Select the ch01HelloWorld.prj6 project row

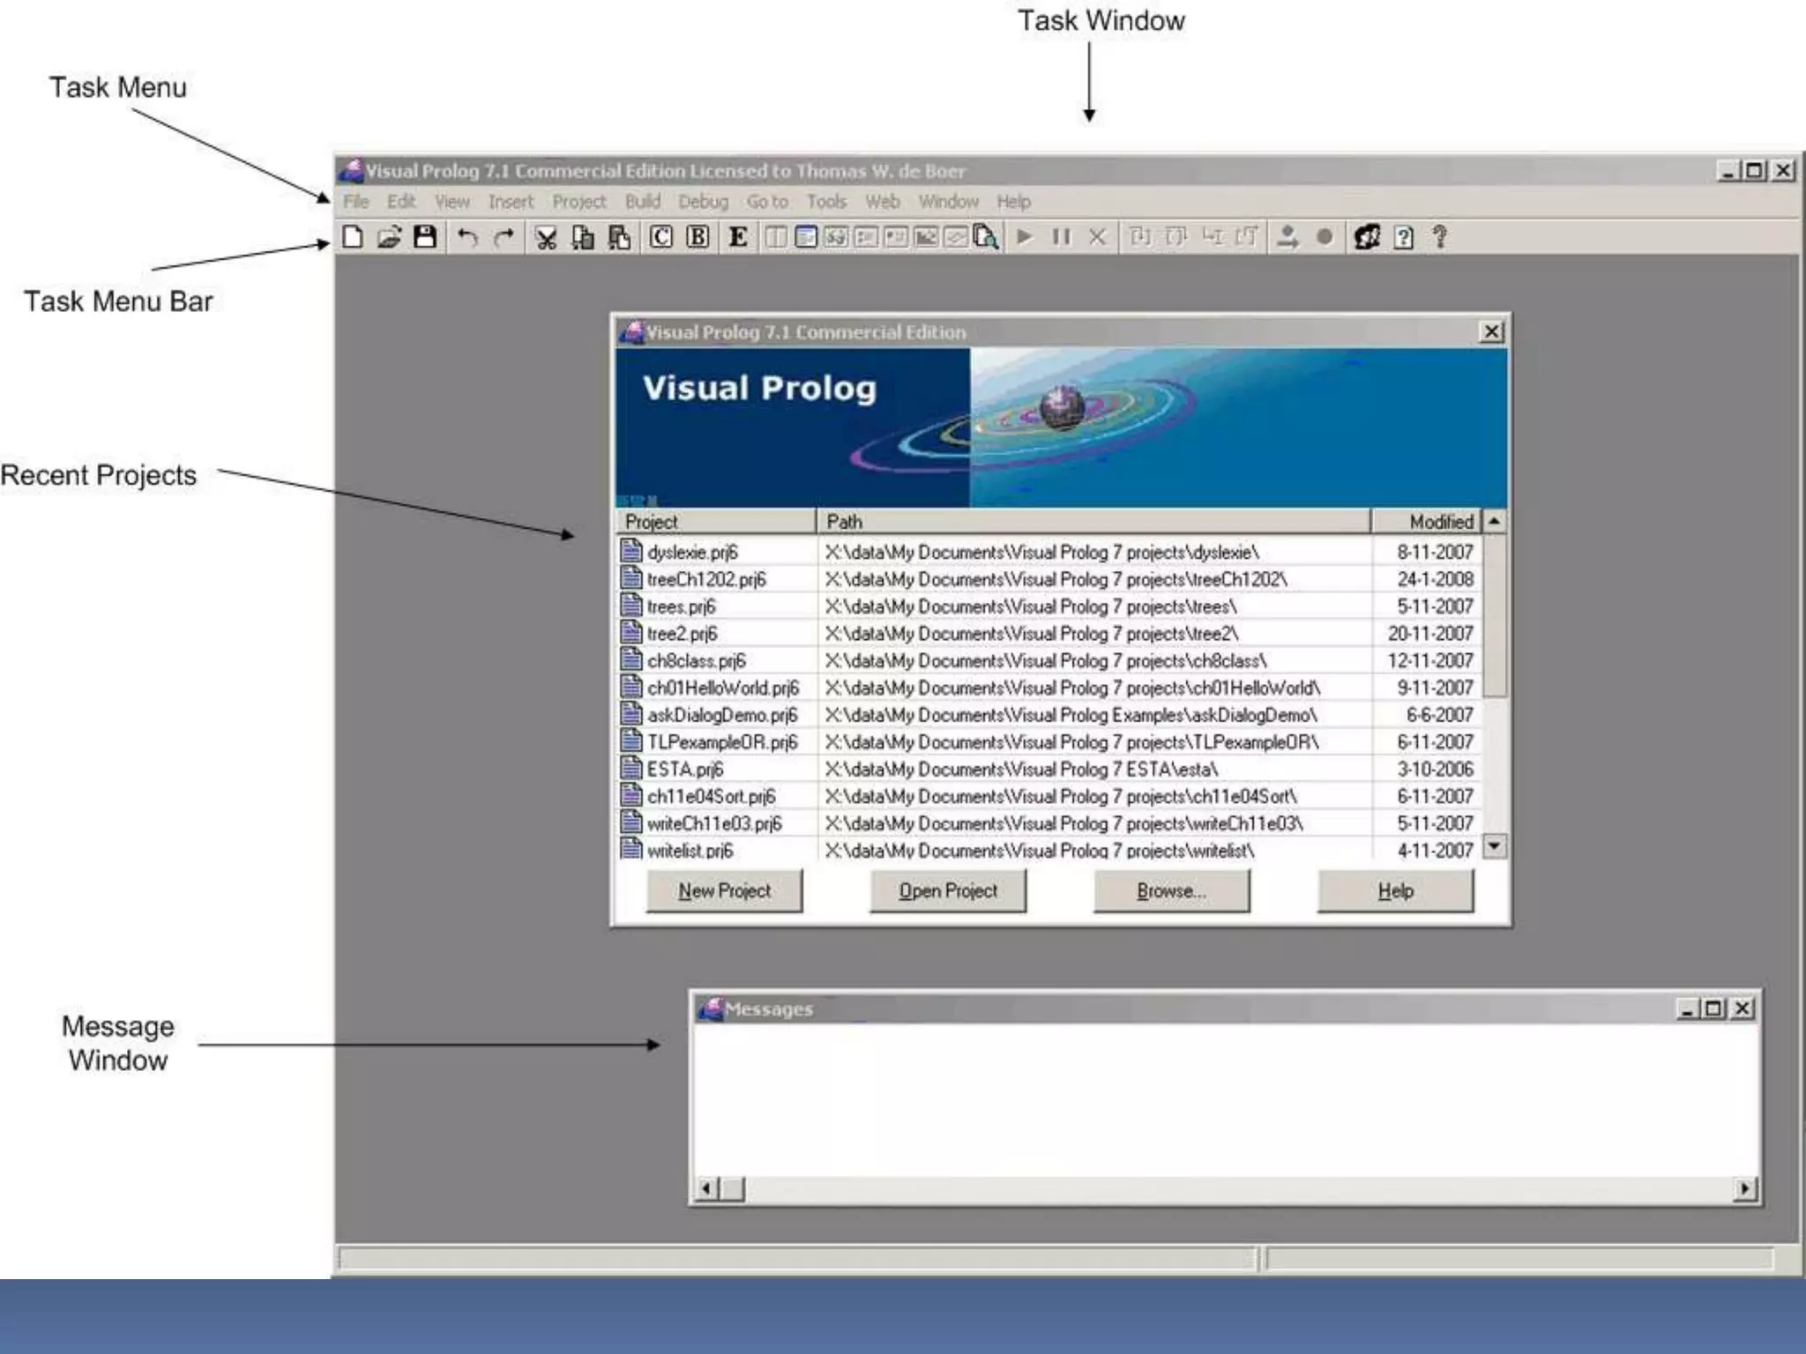pos(723,688)
